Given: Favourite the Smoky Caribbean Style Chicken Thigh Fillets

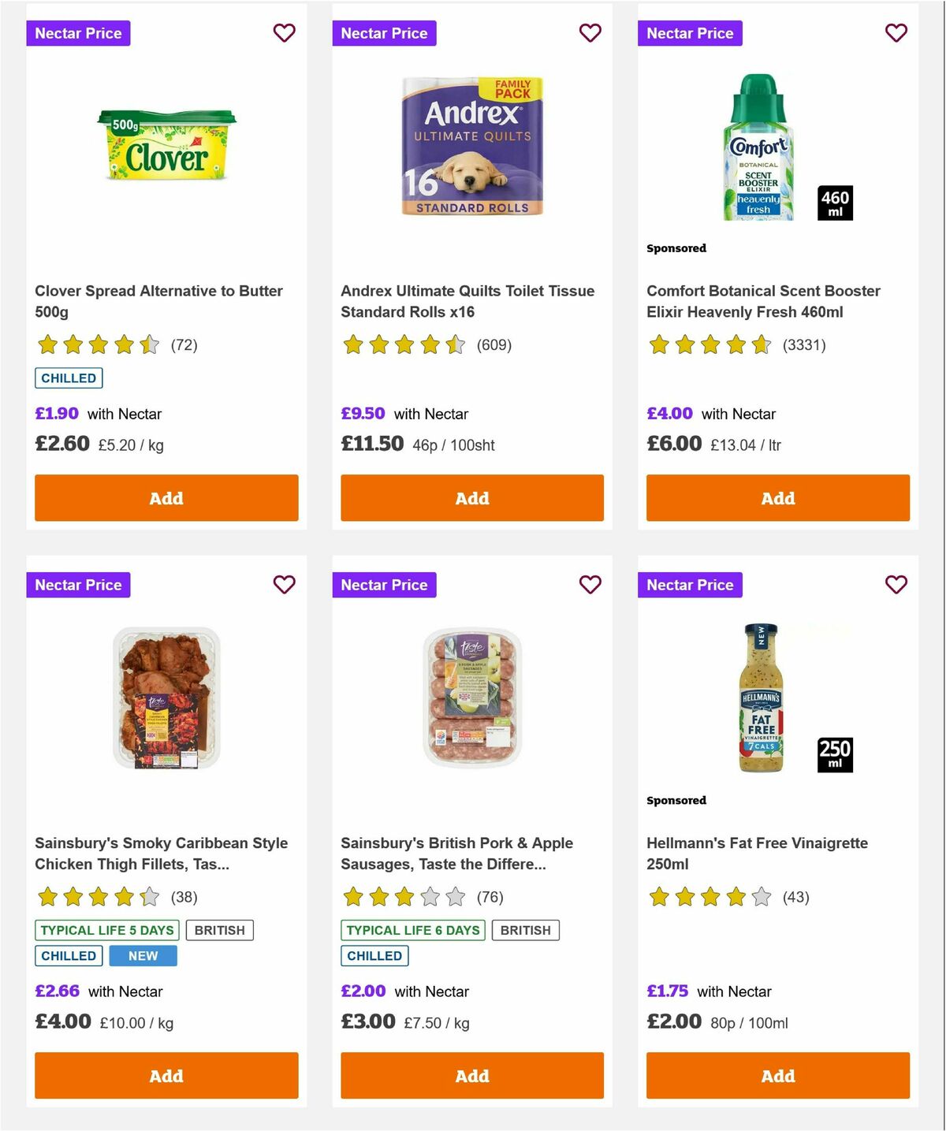Looking at the screenshot, I should pos(285,585).
